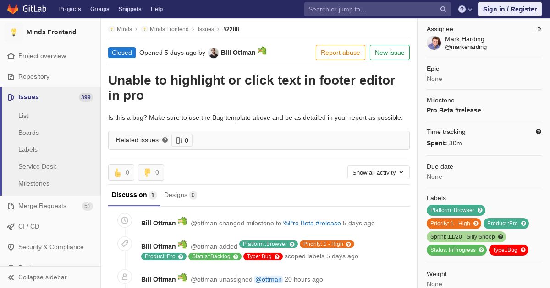This screenshot has height=288, width=550.
Task: Open the Show all activity dropdown
Action: tap(378, 172)
